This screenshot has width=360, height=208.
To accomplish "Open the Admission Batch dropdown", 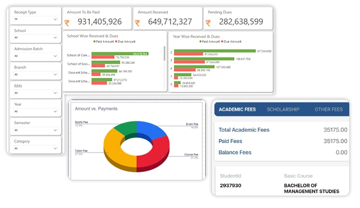I will pos(36,56).
